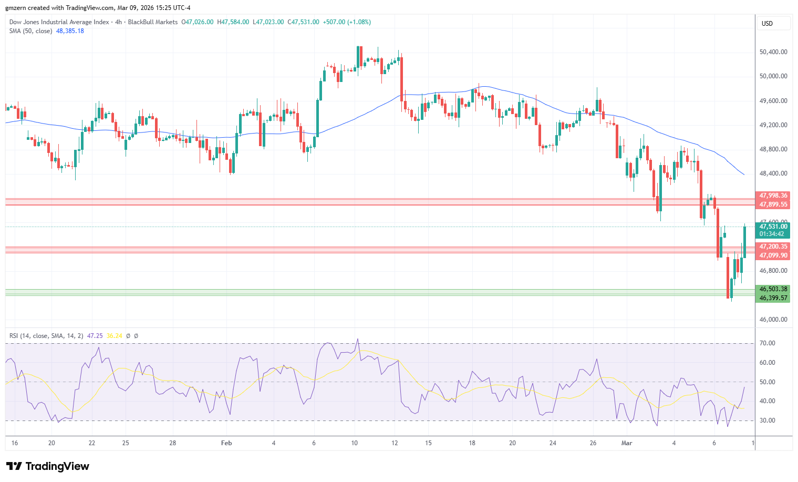Click the 28 date label on time axis
Viewport: 798px width, 482px height.
[x=173, y=443]
